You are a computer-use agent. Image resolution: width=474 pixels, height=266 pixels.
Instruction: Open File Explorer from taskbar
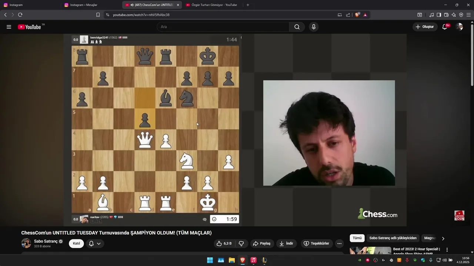coord(232,260)
